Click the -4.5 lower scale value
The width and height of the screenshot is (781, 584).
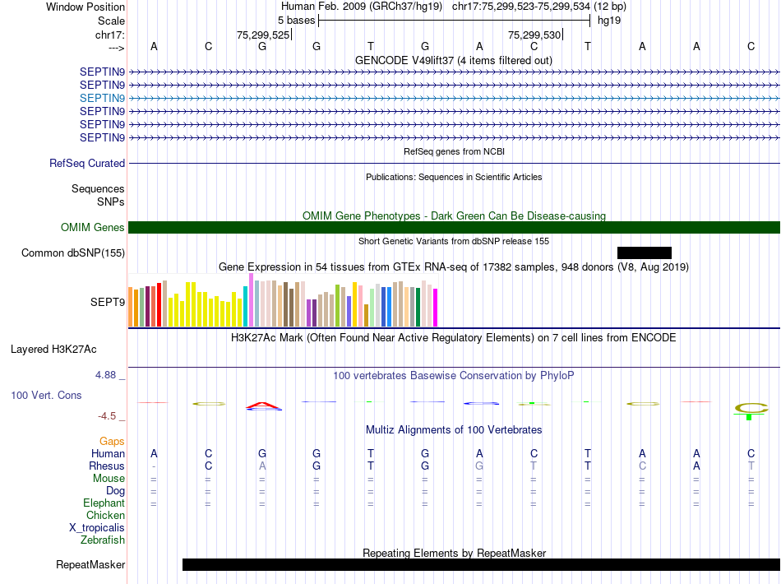107,415
